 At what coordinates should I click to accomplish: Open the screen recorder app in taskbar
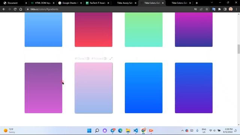[151, 130]
